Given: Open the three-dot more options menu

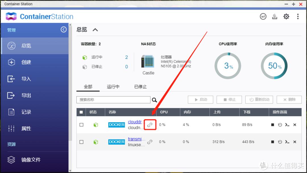Looking at the screenshot, I should 298,16.
